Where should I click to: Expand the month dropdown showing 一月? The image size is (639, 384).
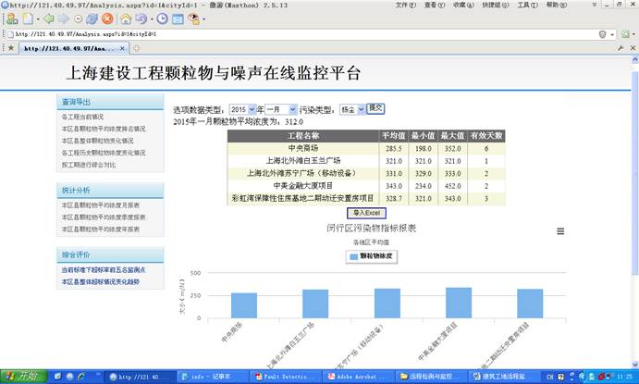pos(281,109)
